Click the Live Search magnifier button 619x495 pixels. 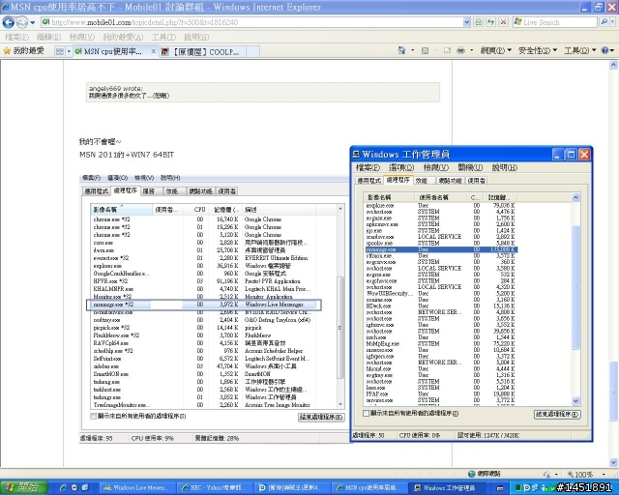(x=604, y=22)
